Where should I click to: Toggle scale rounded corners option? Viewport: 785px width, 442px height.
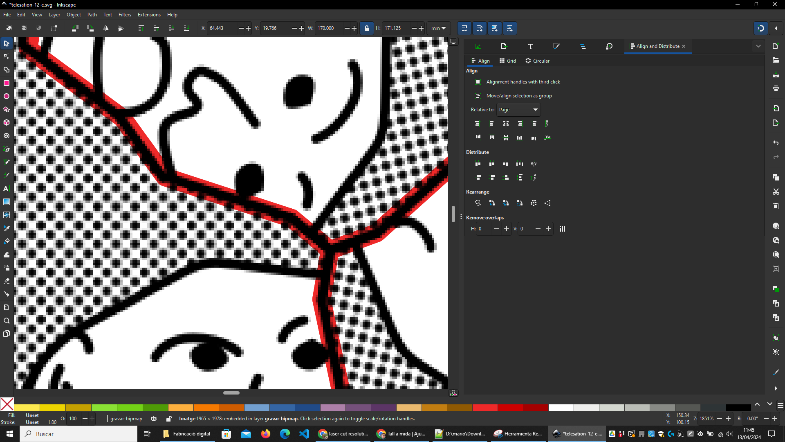click(x=479, y=28)
